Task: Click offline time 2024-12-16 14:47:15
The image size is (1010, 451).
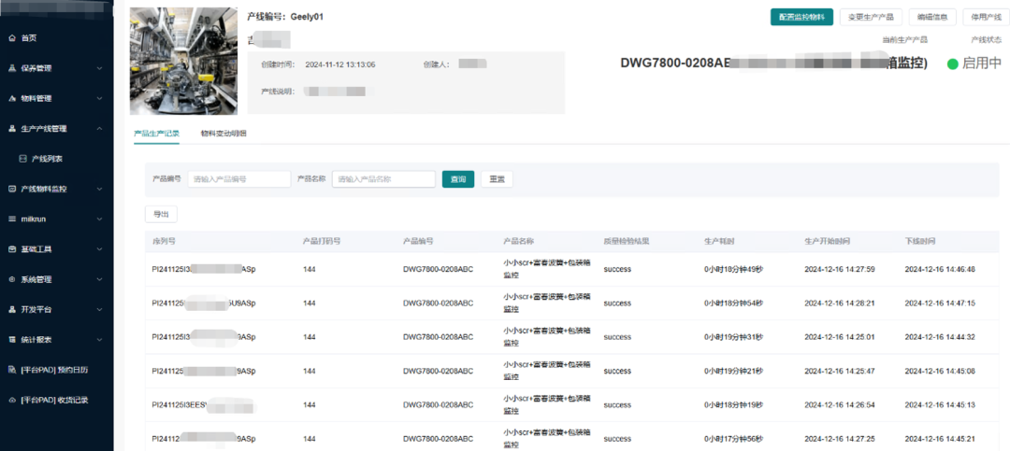Action: (940, 303)
